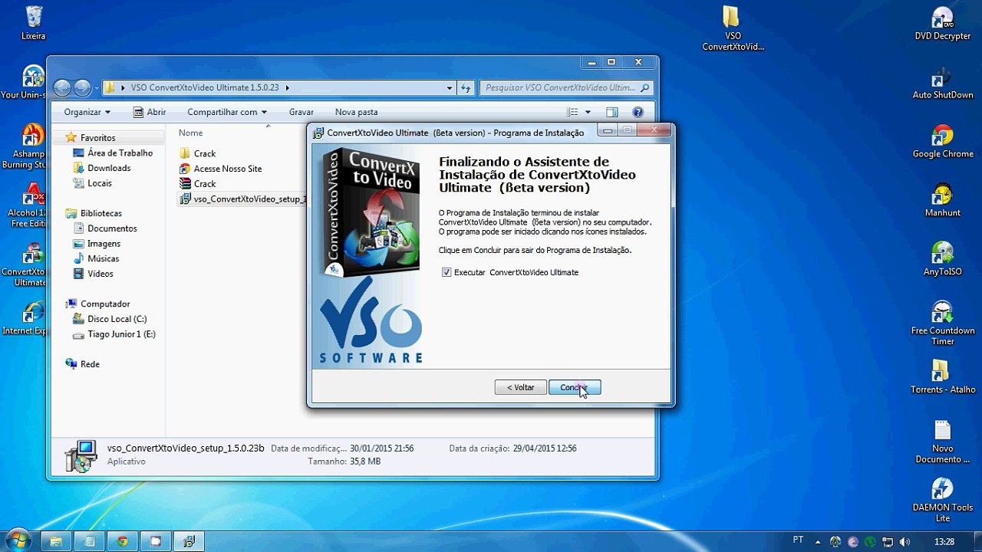Viewport: 982px width, 552px height.
Task: Launch DVD Decrypter desktop icon
Action: tap(942, 23)
